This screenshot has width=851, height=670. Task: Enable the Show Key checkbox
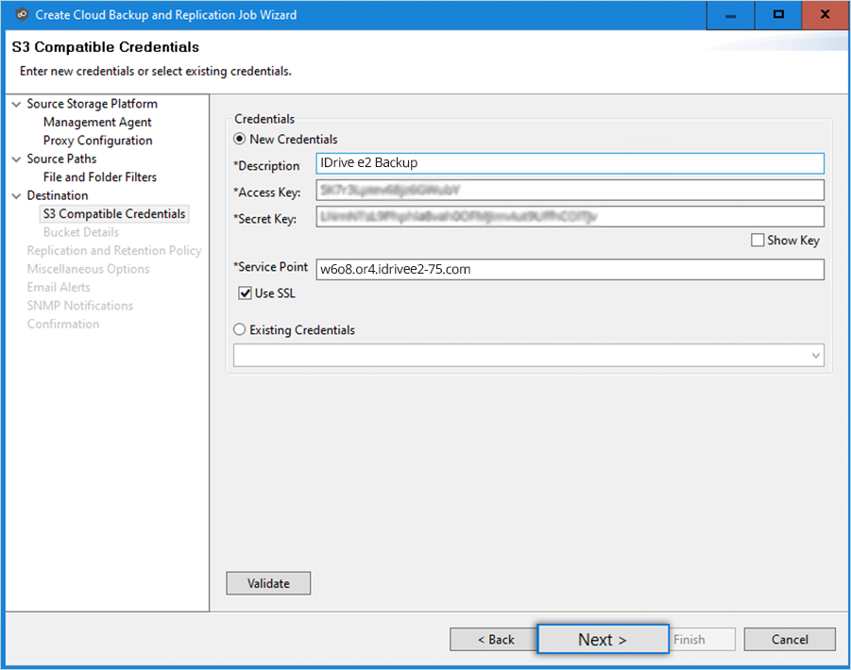(757, 241)
